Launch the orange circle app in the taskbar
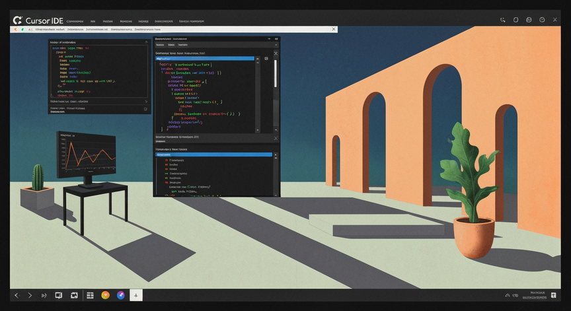571x311 pixels. 105,295
